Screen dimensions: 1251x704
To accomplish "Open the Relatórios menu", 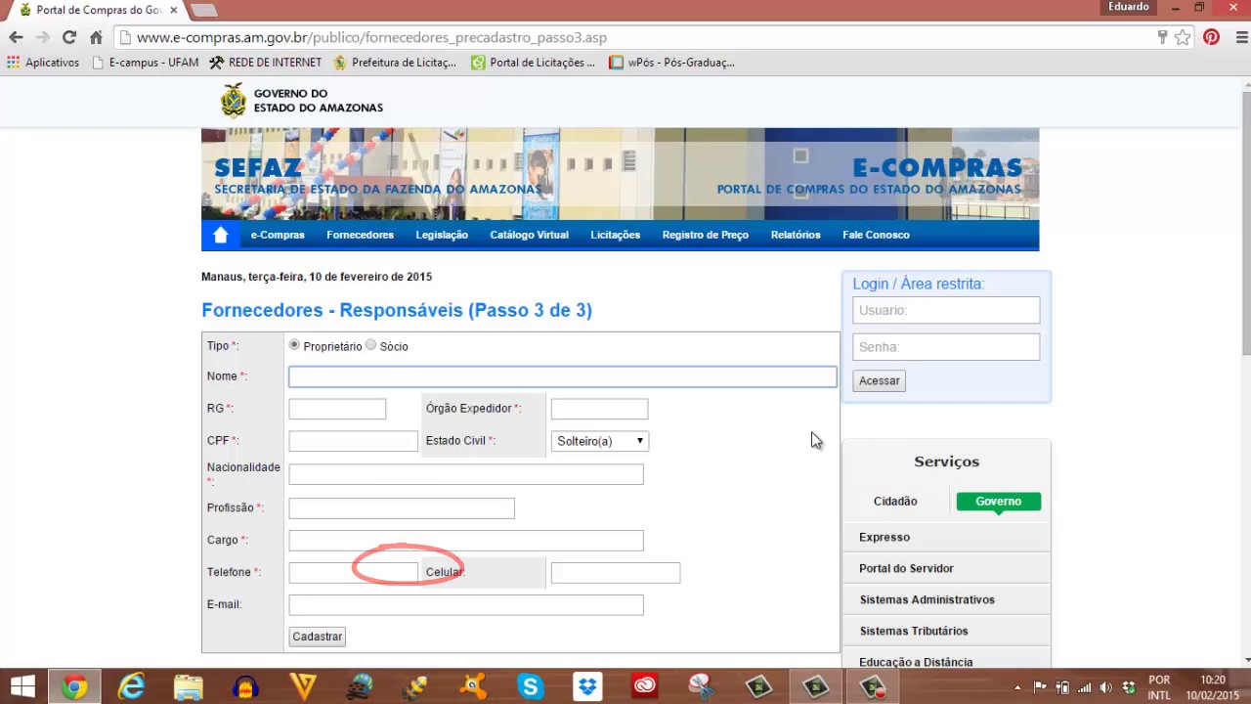I will click(x=796, y=235).
